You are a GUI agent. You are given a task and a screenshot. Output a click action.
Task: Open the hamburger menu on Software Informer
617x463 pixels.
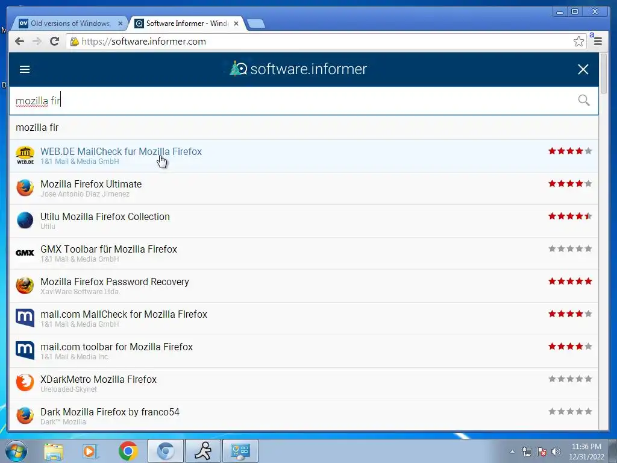tap(25, 70)
